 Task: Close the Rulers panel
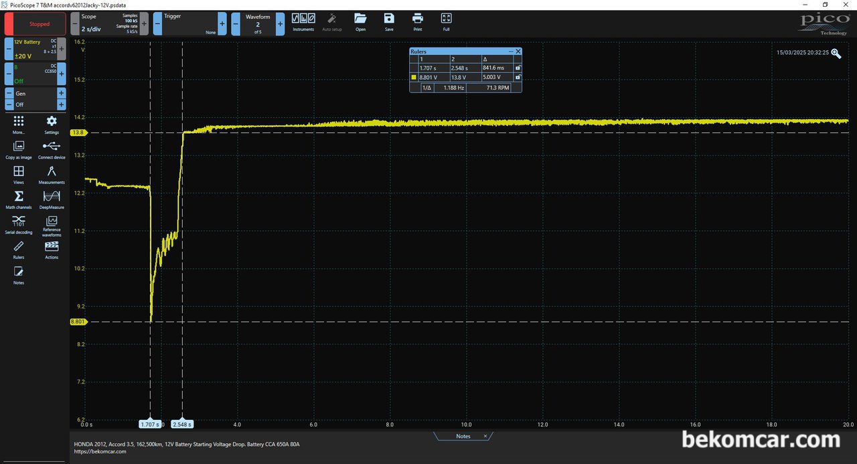(518, 52)
